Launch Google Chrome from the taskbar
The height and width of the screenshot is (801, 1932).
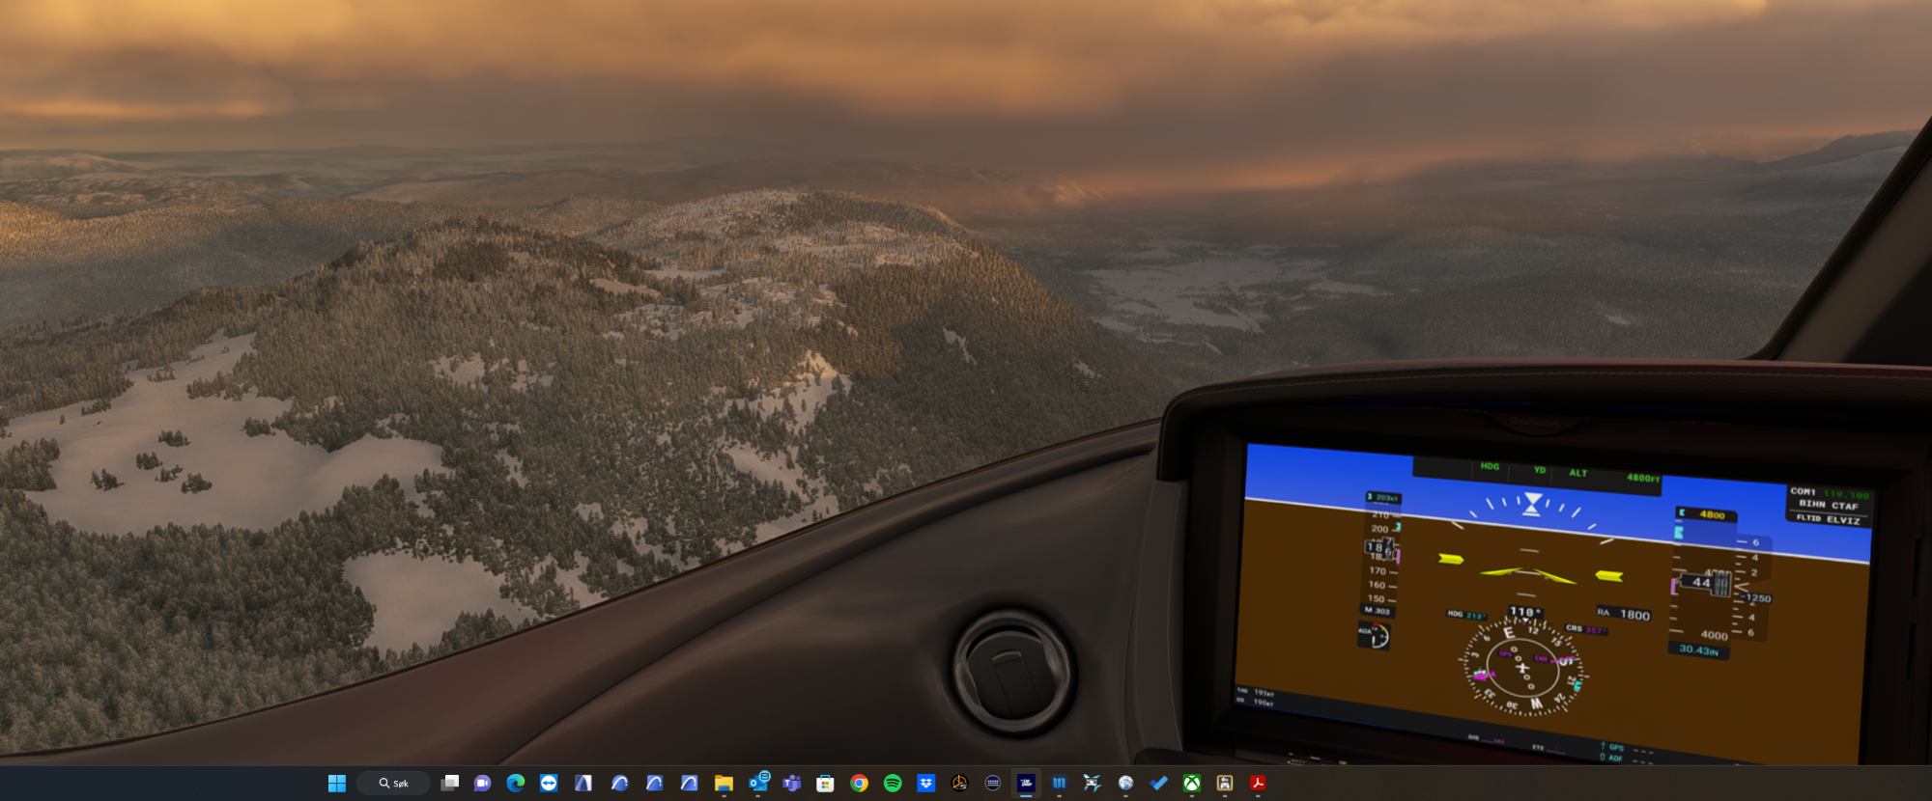pos(859,784)
